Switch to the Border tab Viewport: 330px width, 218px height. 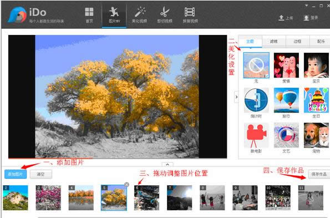click(297, 42)
